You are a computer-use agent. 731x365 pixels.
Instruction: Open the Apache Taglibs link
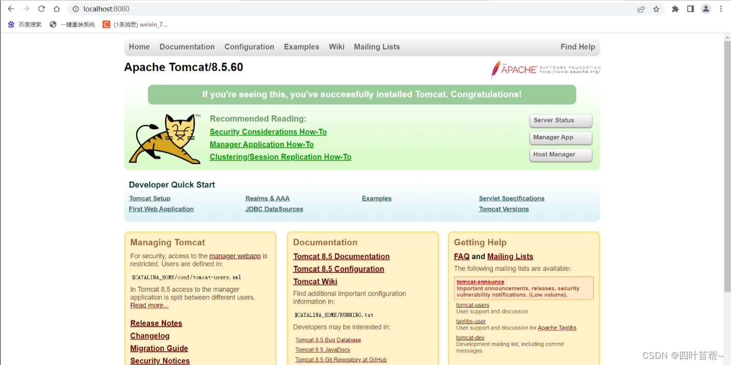[557, 328]
